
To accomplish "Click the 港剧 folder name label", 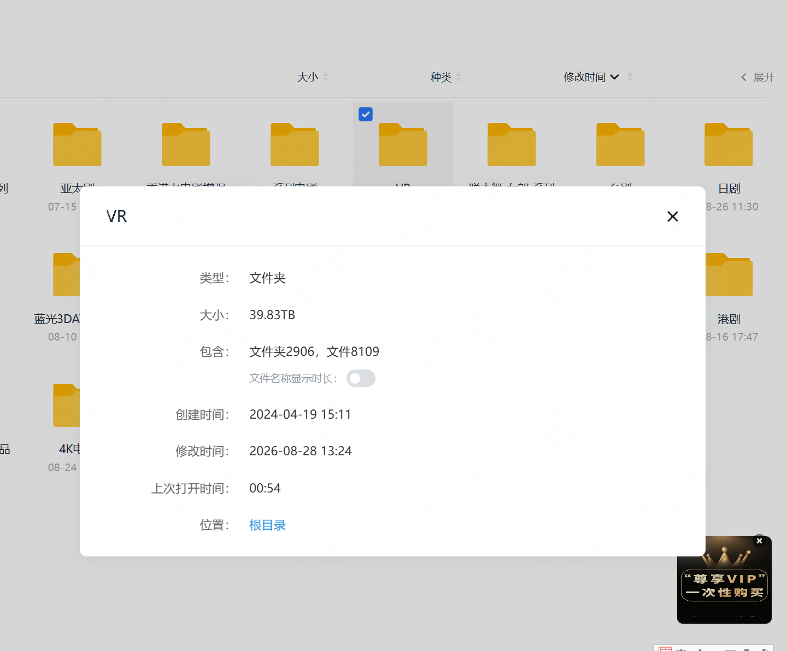I will point(729,319).
